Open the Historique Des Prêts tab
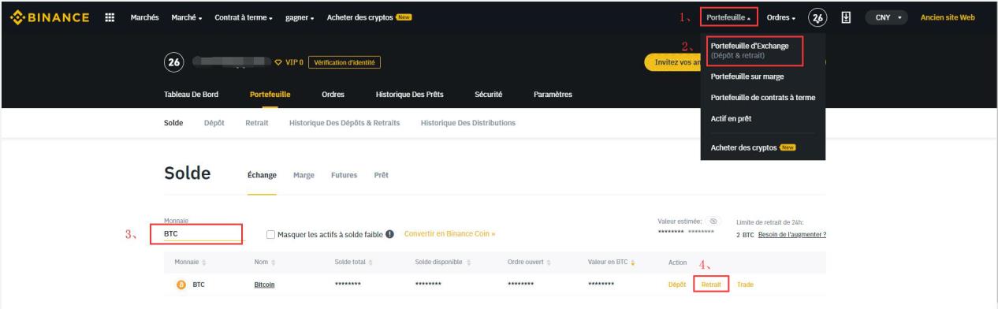Screen dimensions: 998x309 (x=409, y=95)
